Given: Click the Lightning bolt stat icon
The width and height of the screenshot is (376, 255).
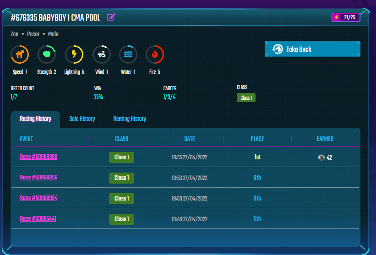Looking at the screenshot, I should tap(74, 54).
